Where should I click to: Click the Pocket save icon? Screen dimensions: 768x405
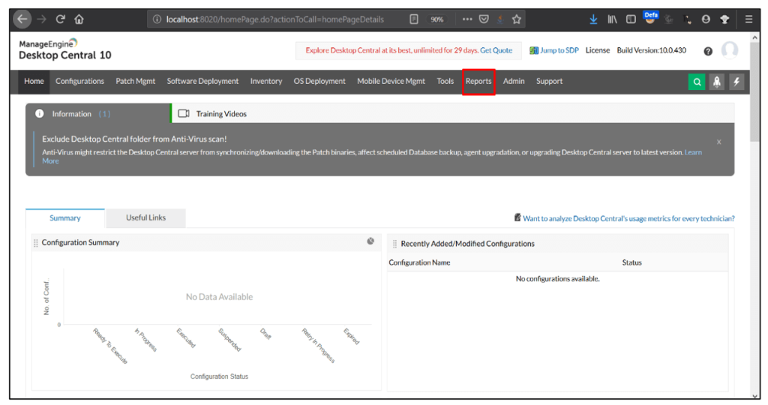(x=484, y=19)
